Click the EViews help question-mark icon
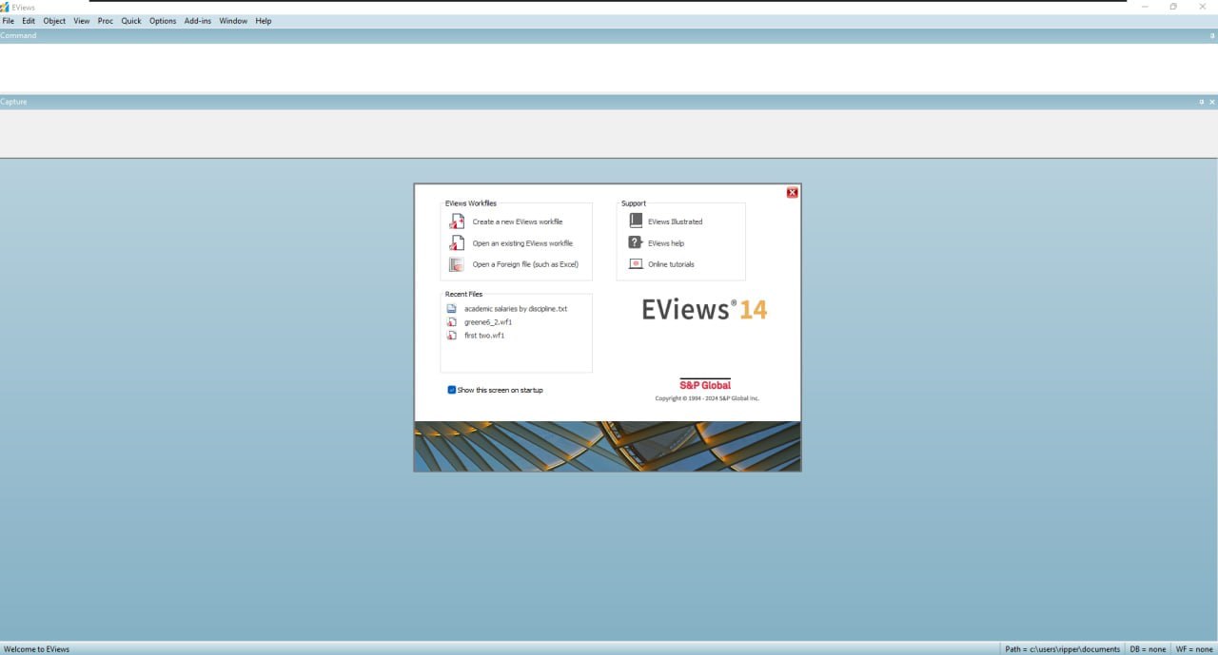1218x655 pixels. (636, 242)
